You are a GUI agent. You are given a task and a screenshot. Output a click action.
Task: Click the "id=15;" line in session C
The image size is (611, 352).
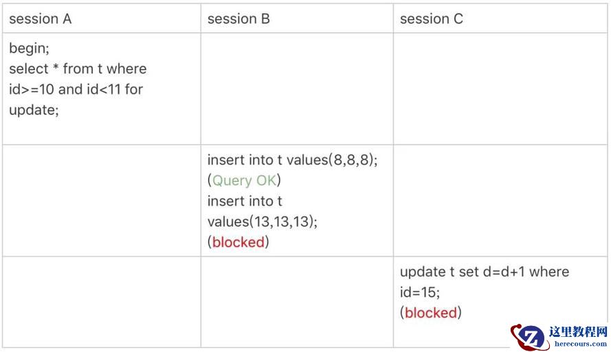click(420, 292)
